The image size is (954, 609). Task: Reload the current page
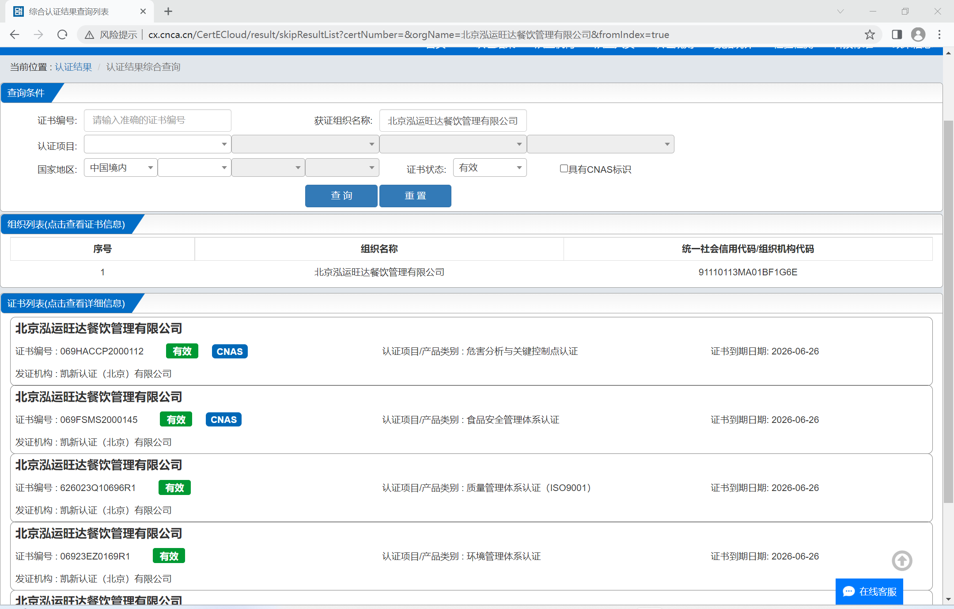[62, 34]
